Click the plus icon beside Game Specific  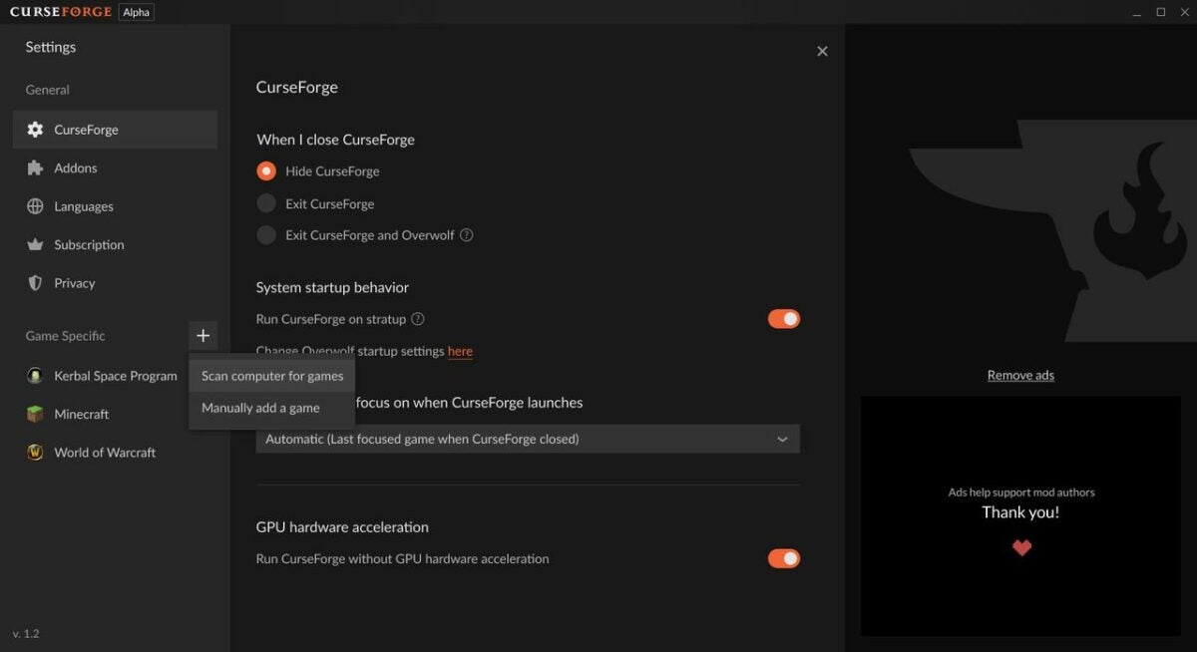pyautogui.click(x=202, y=336)
